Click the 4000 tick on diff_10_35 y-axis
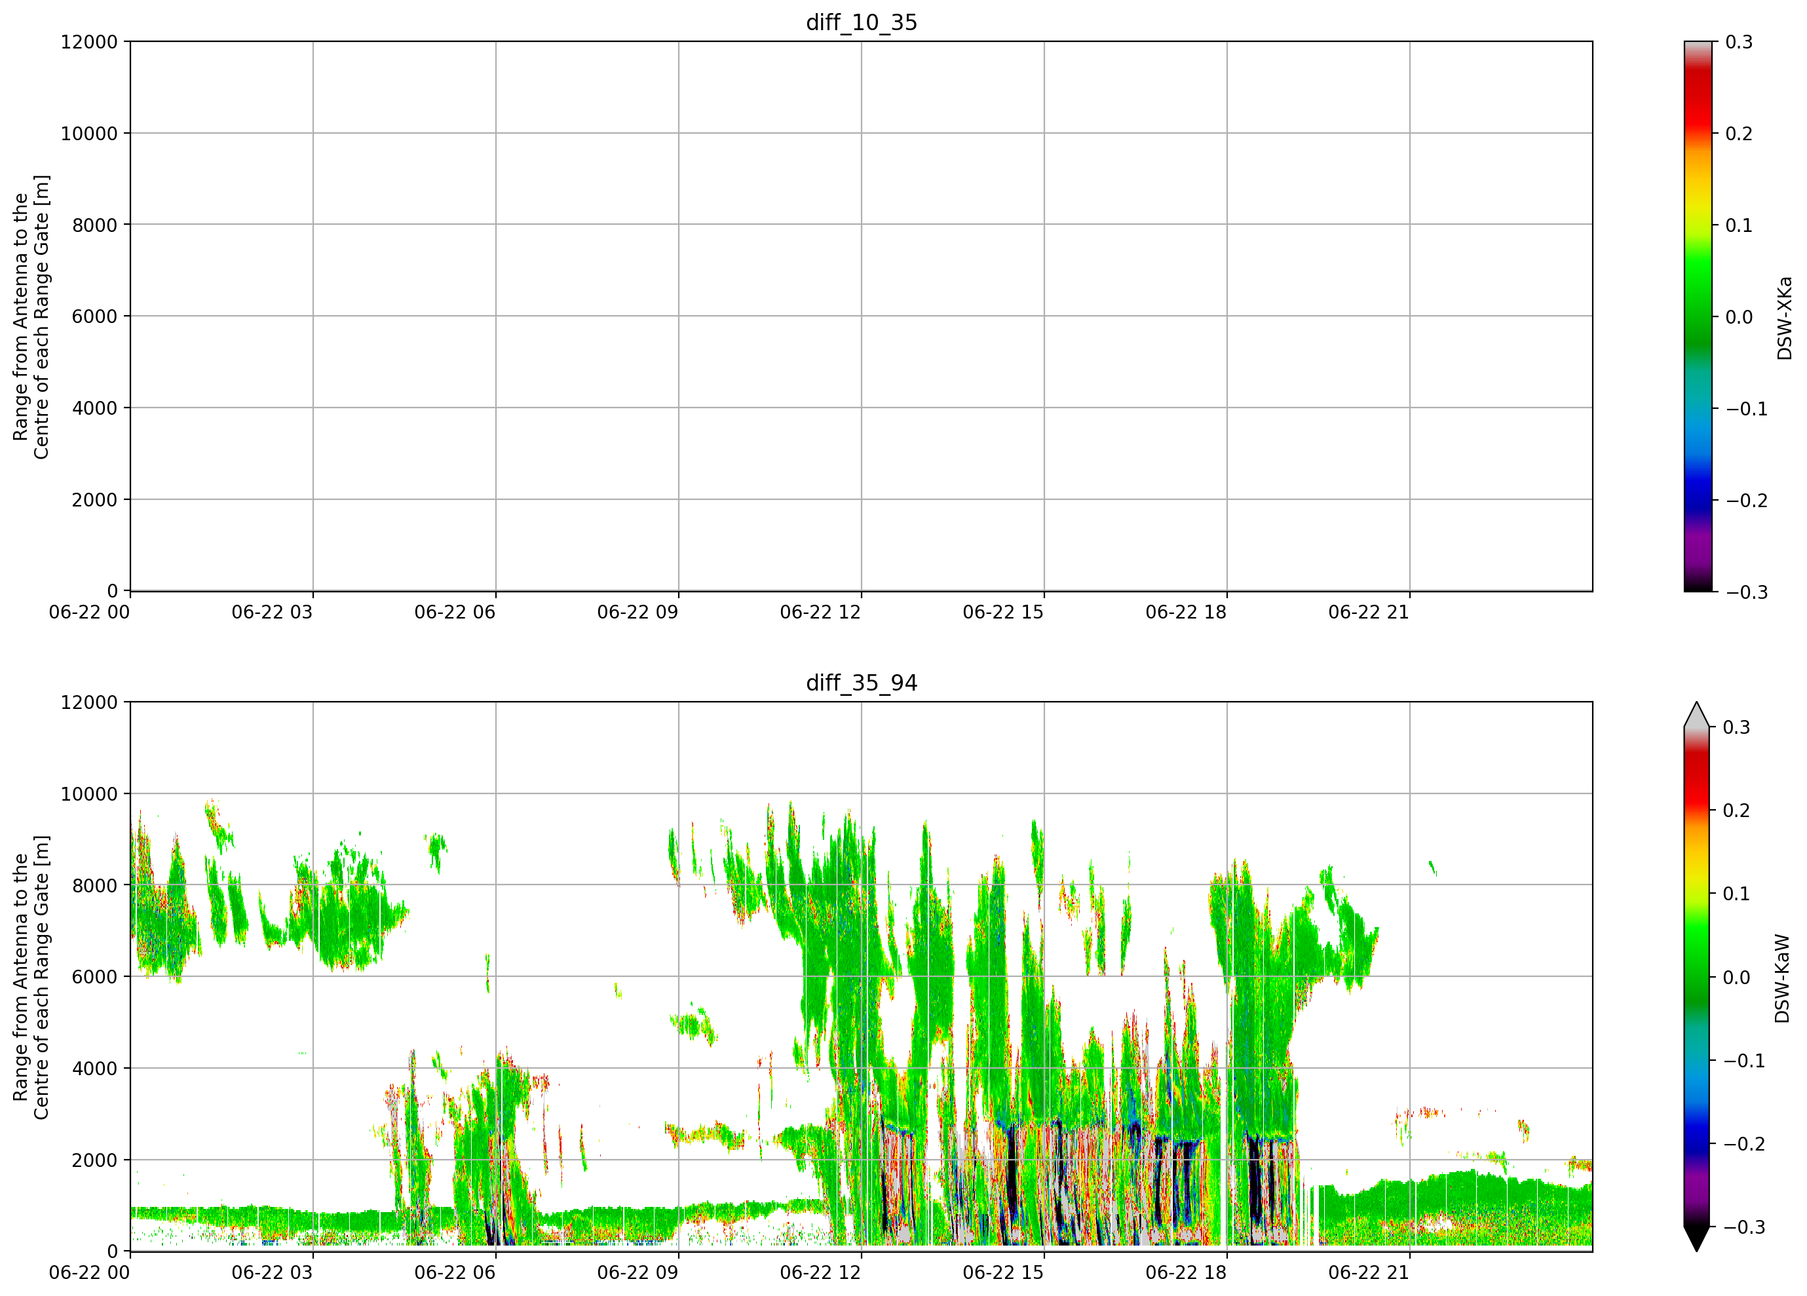 95,408
